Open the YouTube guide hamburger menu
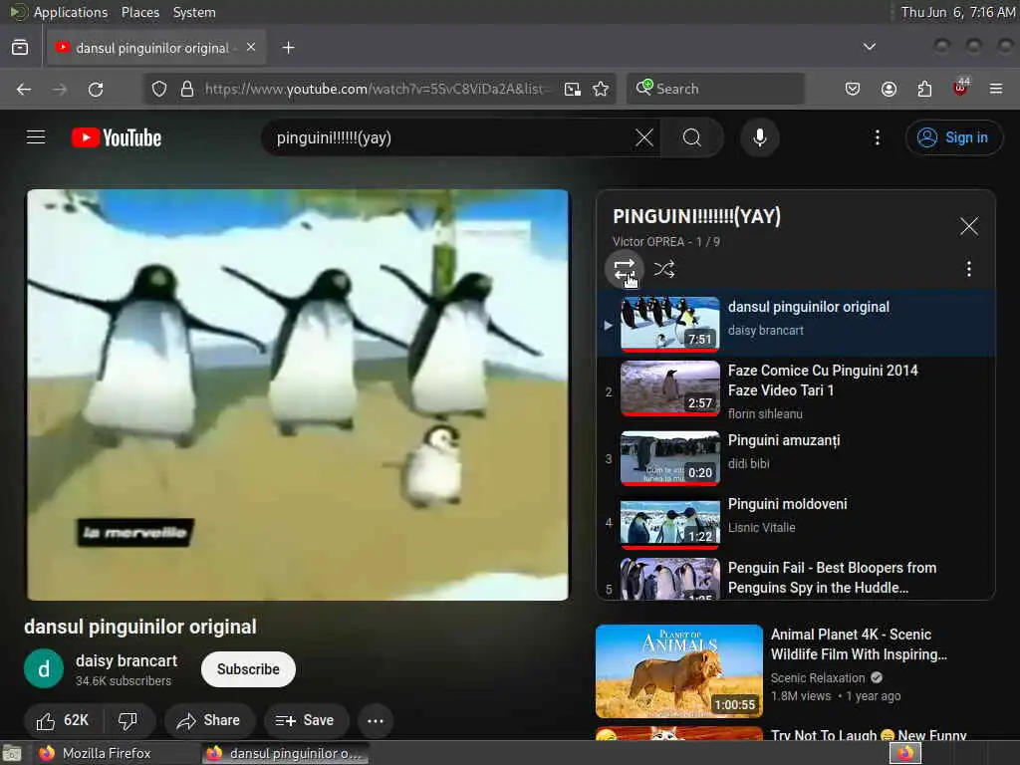This screenshot has width=1020, height=765. click(36, 137)
